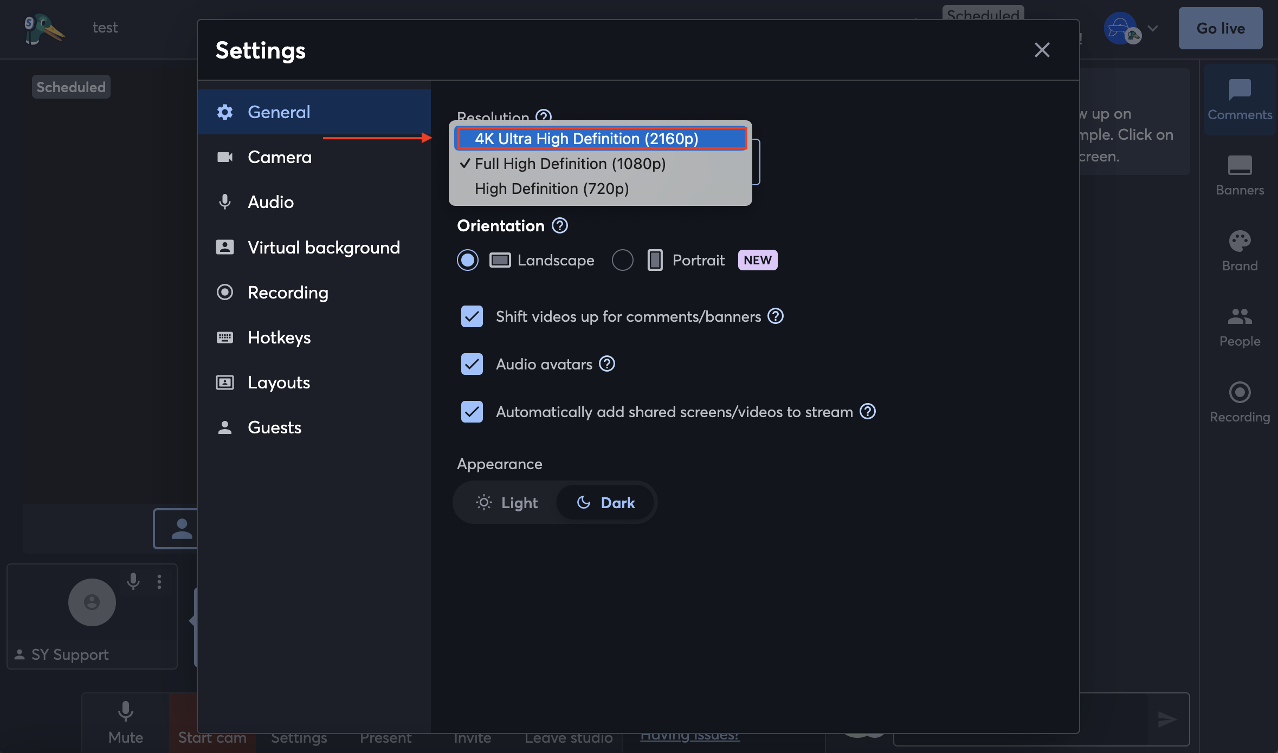The image size is (1278, 753).
Task: Open the Layouts settings tab
Action: pyautogui.click(x=314, y=382)
